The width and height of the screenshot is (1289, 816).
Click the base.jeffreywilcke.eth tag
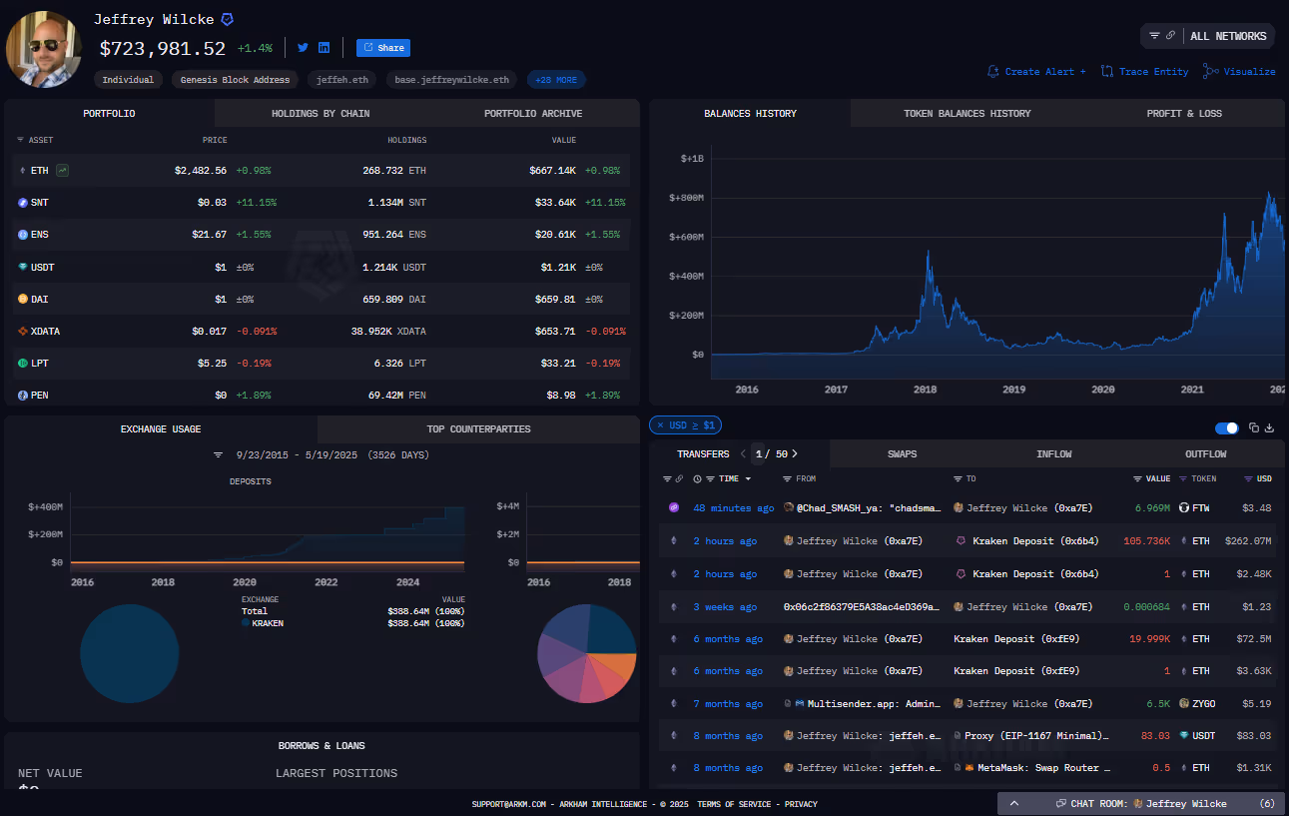tap(451, 80)
